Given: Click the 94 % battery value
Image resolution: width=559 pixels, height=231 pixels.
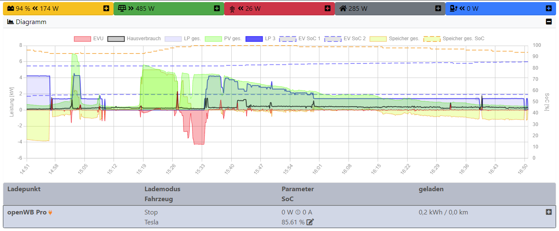Looking at the screenshot, I should [23, 8].
